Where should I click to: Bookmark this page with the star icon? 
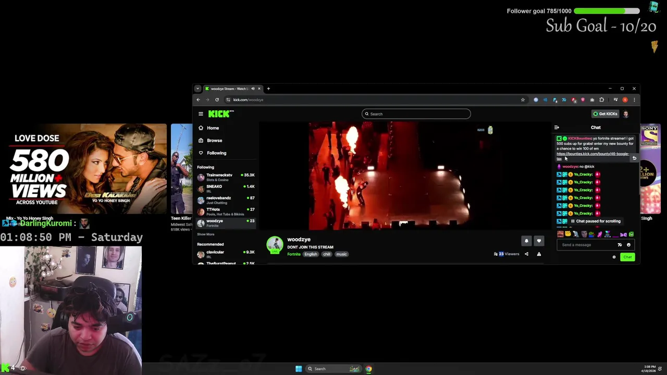pos(523,100)
